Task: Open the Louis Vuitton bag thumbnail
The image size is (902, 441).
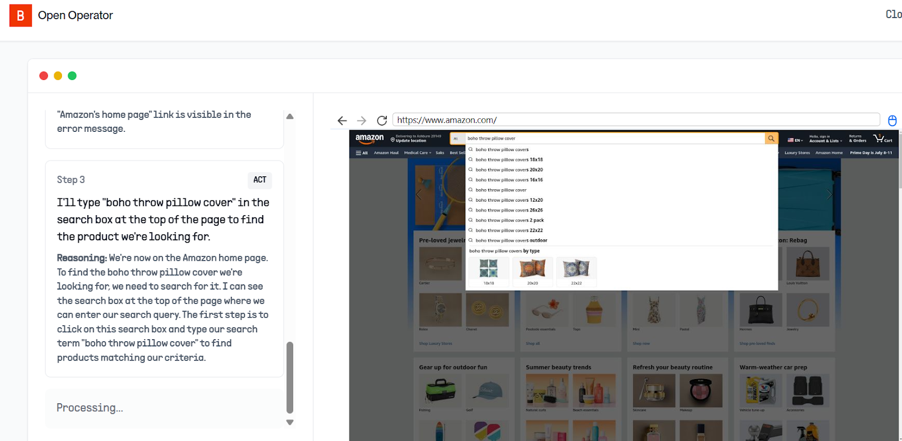Action: 808,264
